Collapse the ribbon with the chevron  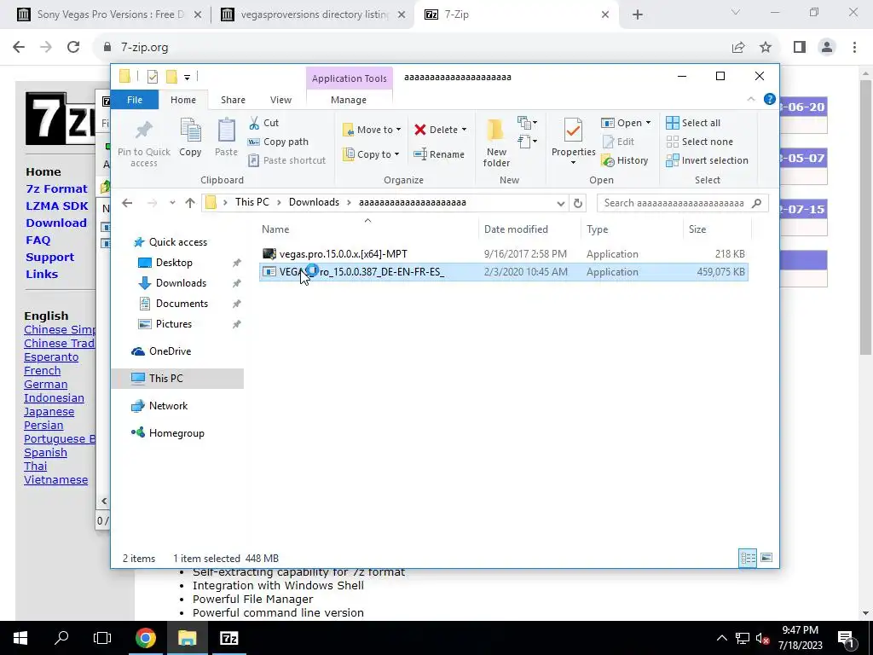(x=751, y=99)
